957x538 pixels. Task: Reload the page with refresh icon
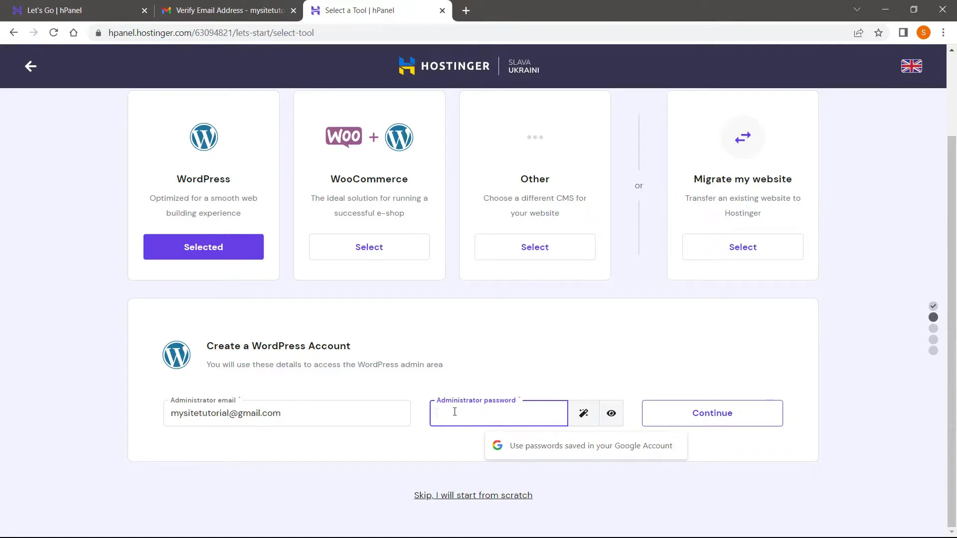[x=54, y=33]
